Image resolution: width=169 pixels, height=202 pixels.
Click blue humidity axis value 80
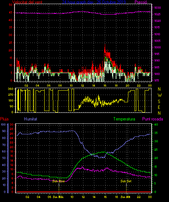tap(4, 138)
